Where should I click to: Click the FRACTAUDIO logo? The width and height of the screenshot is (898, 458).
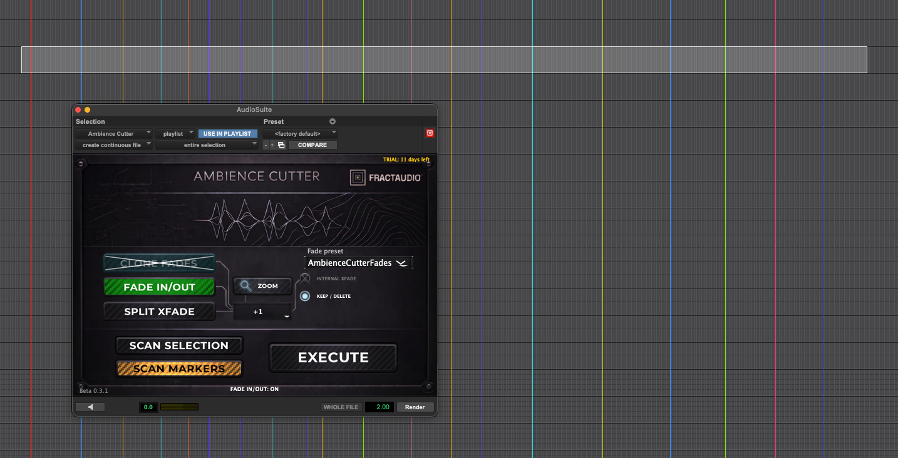(x=385, y=178)
